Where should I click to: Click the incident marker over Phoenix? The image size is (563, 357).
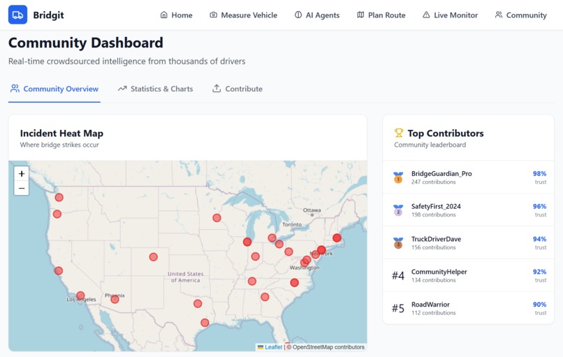coord(115,299)
